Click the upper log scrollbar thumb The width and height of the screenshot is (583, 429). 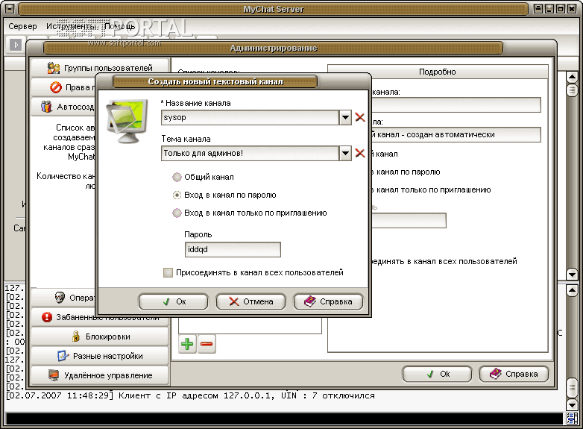[x=572, y=90]
